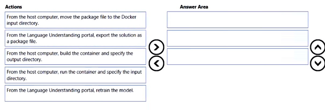The width and height of the screenshot is (325, 110).
Task: Select 'retrain the model' action
Action: pyautogui.click(x=75, y=93)
